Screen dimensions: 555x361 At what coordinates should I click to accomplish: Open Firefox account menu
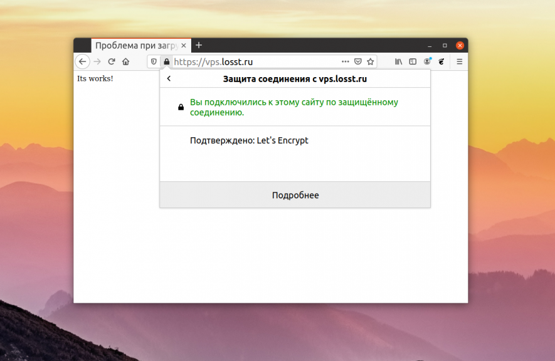coord(427,61)
